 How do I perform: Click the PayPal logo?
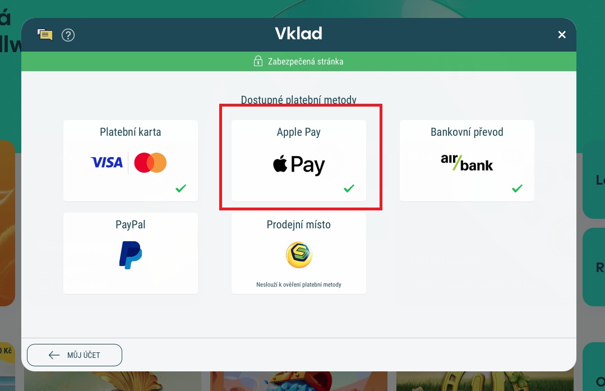pos(131,255)
